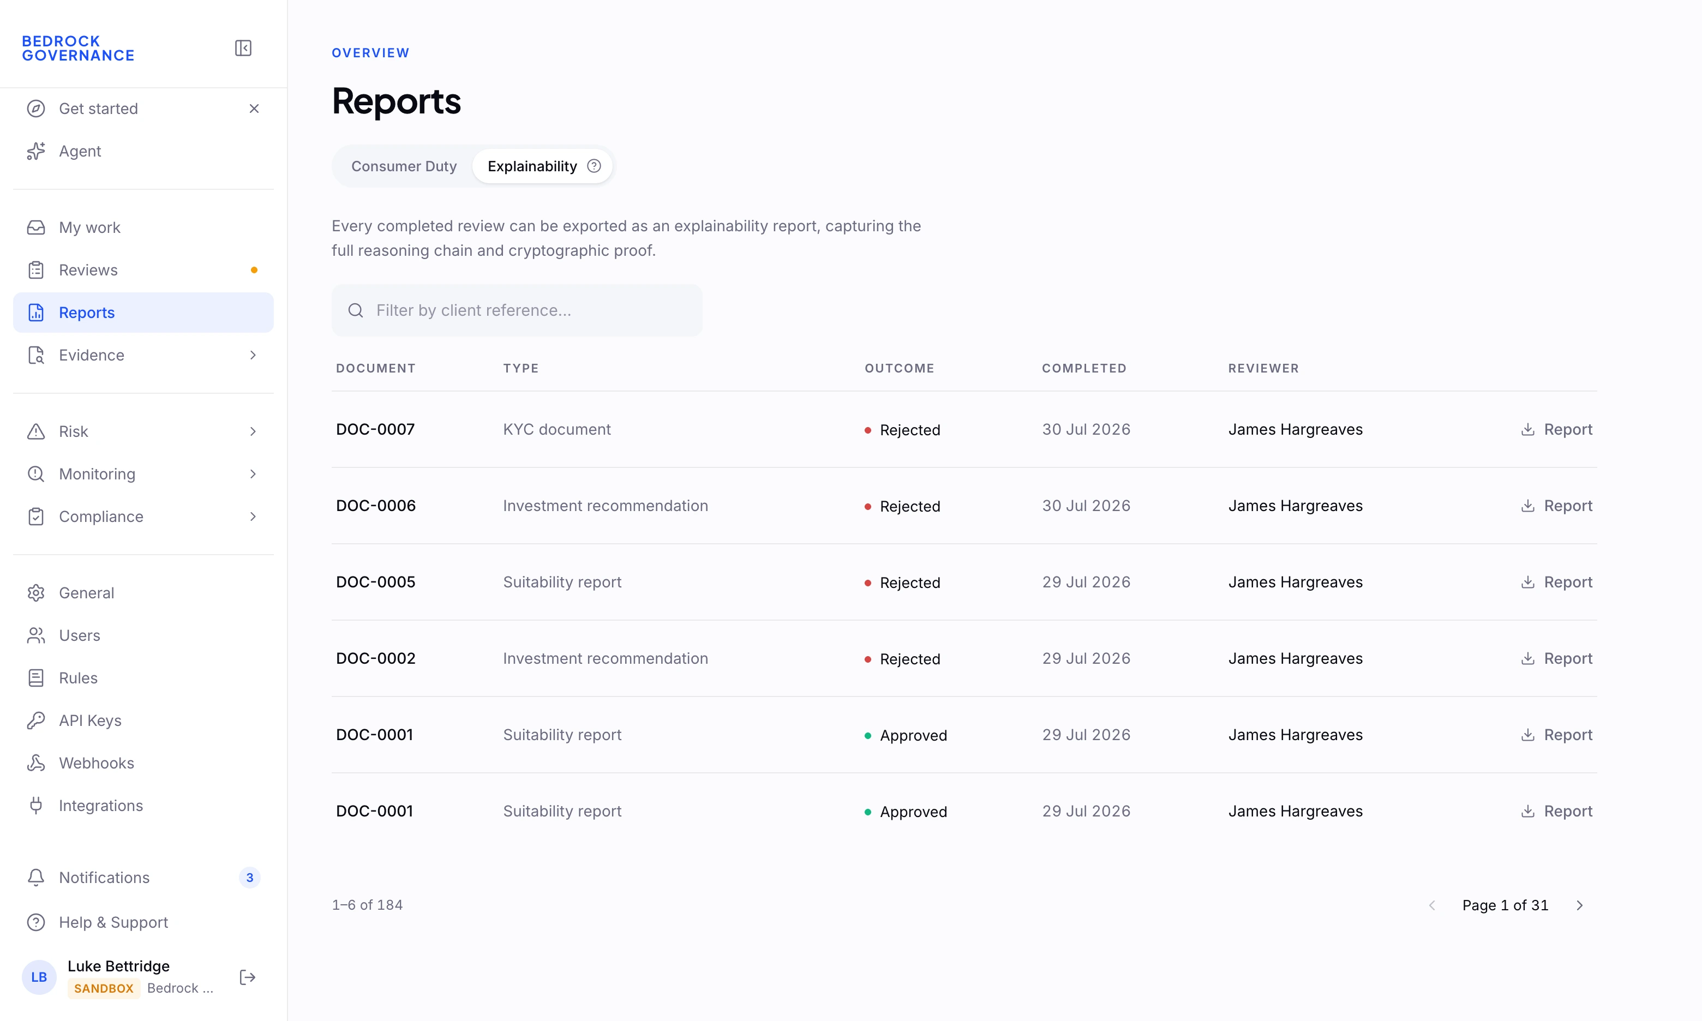Screen dimensions: 1702x1021
Task: Click the Integrations plug icon
Action: coord(36,806)
